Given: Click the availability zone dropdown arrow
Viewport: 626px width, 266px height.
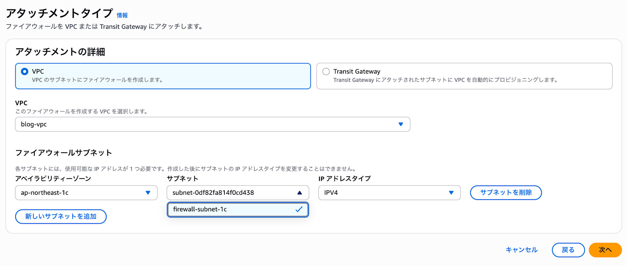Looking at the screenshot, I should (x=148, y=193).
